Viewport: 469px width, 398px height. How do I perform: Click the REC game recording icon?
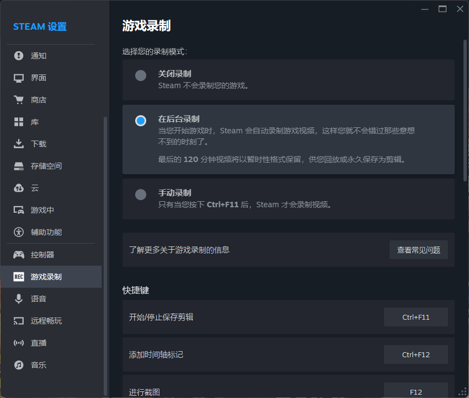(x=19, y=277)
